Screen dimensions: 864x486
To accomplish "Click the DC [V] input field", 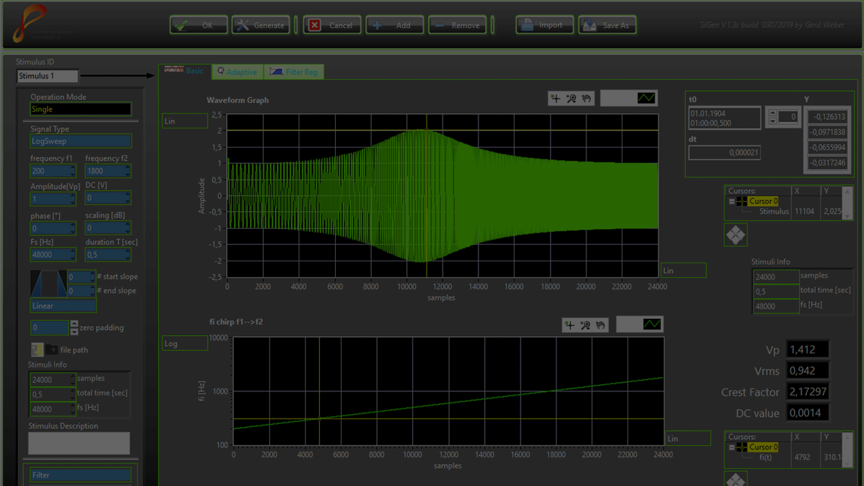I will [x=108, y=198].
